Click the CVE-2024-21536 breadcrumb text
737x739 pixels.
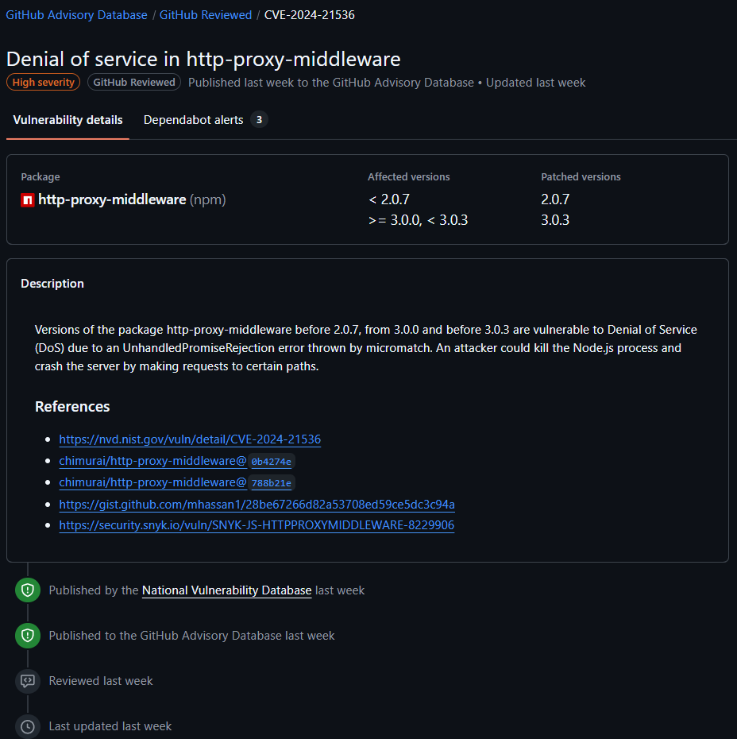pos(309,14)
